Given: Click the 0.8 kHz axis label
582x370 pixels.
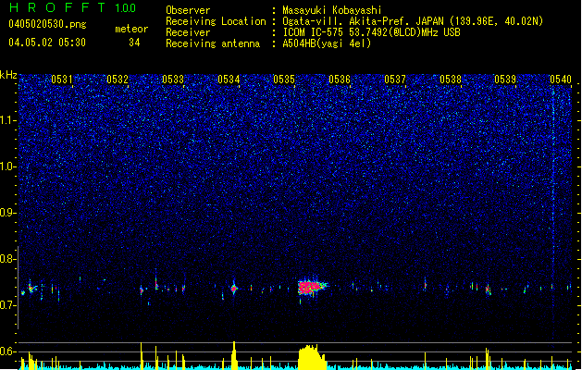Looking at the screenshot, I should [x=8, y=259].
